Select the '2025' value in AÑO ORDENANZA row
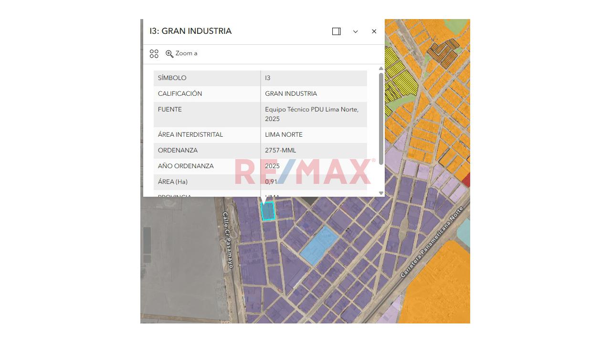Viewport: 611px width, 343px height. 273,166
